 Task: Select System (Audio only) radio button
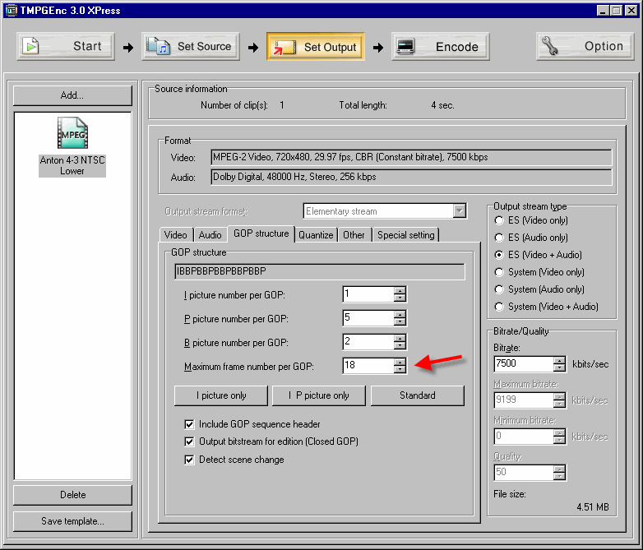pyautogui.click(x=499, y=289)
